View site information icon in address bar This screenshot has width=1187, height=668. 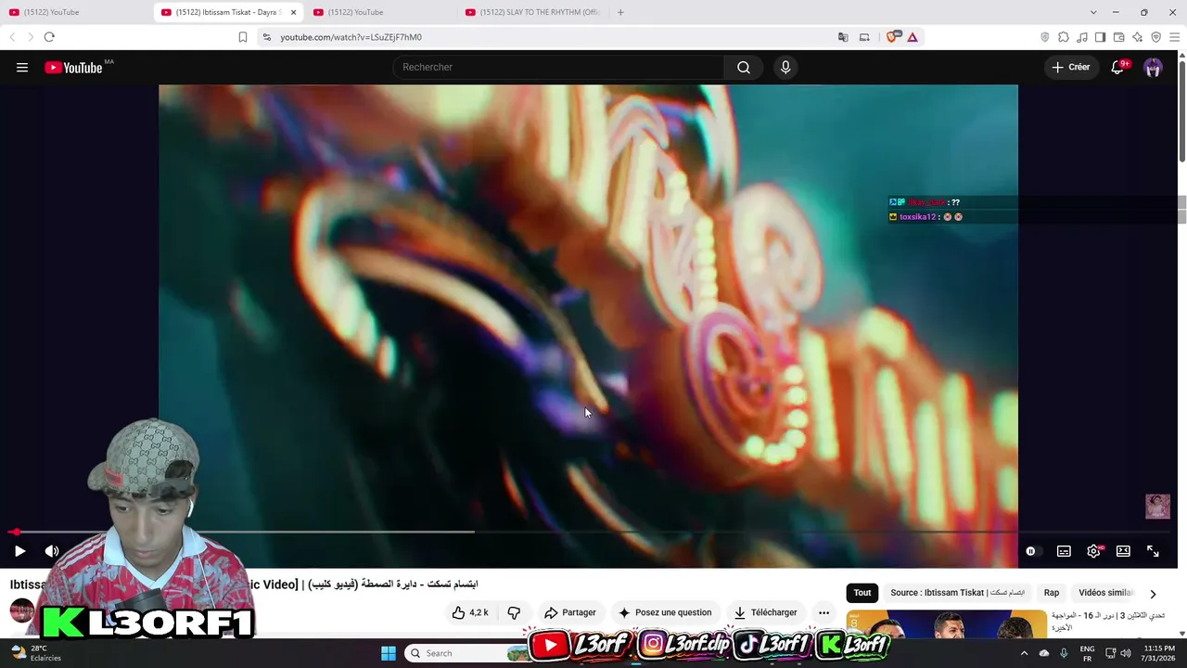pyautogui.click(x=267, y=37)
